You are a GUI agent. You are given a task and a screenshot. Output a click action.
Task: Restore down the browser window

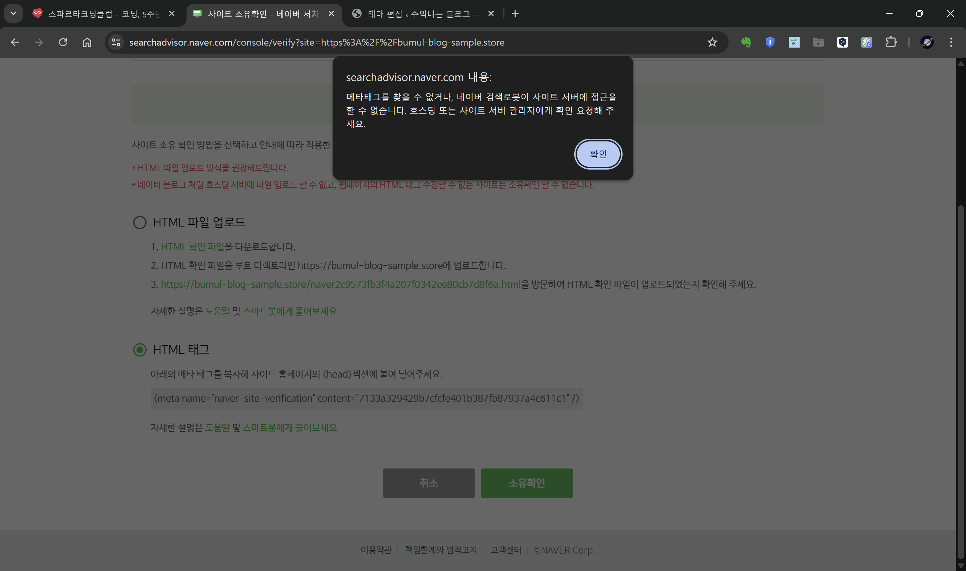[x=919, y=13]
